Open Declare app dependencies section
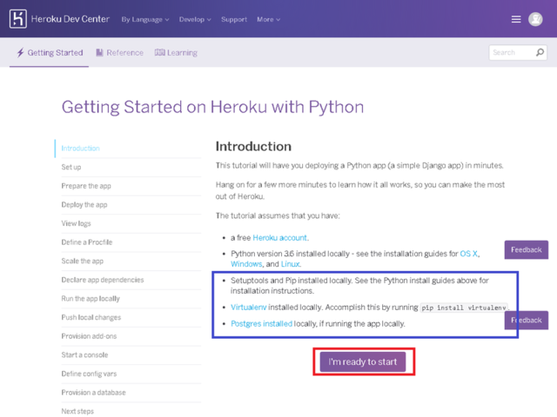 click(x=103, y=280)
